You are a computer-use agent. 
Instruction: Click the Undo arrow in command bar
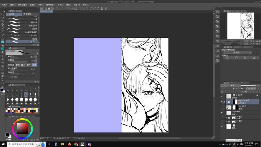click(58, 8)
